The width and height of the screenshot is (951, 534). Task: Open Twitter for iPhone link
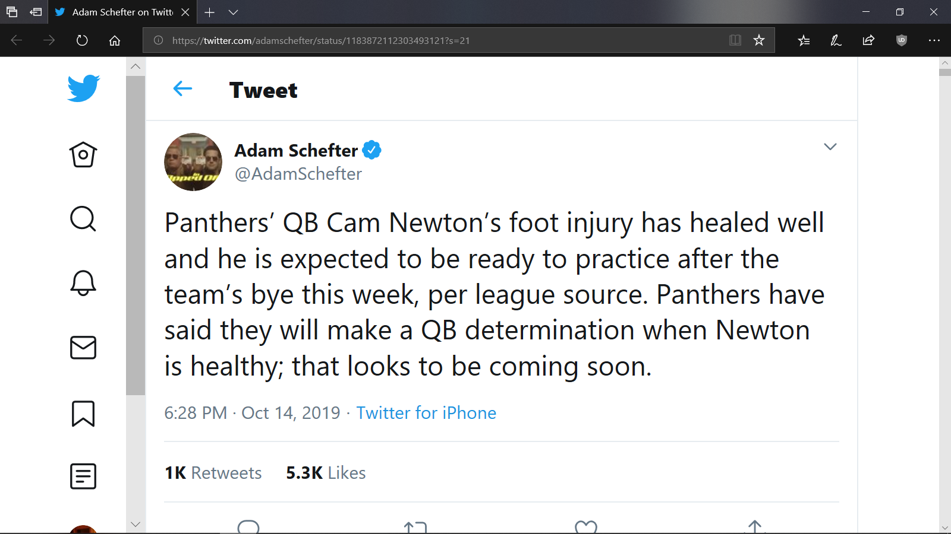click(426, 413)
